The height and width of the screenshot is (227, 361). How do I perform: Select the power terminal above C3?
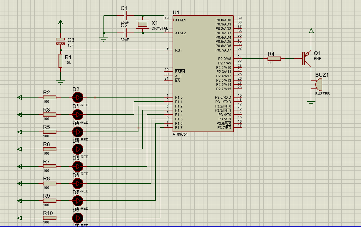(x=60, y=22)
